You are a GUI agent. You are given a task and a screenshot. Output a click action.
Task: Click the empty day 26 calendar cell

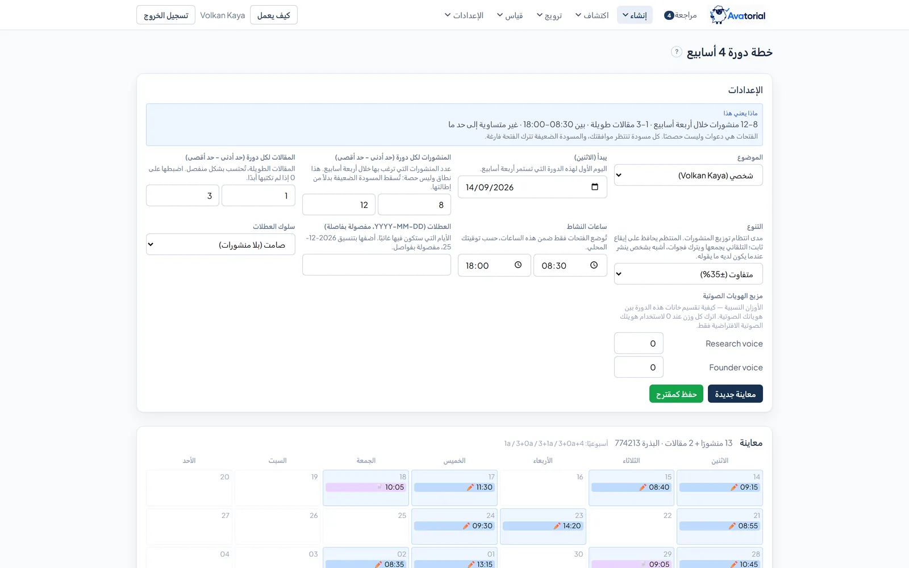coord(278,527)
